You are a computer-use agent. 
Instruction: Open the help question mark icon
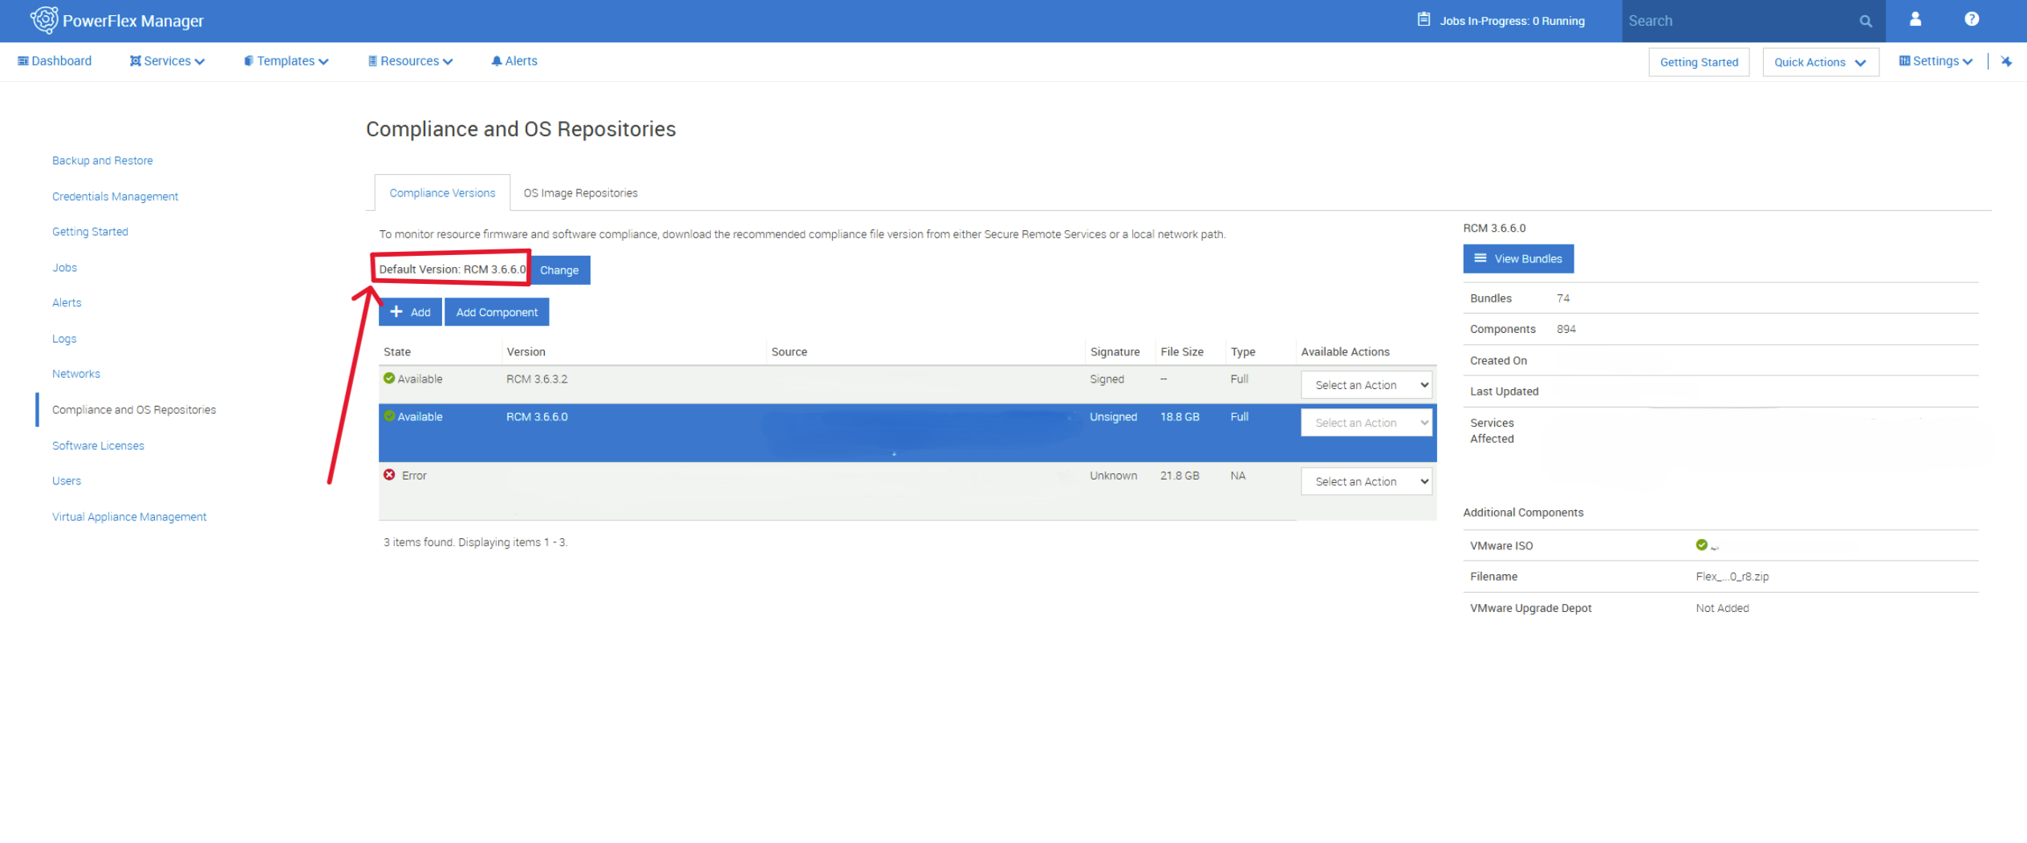[x=1972, y=19]
